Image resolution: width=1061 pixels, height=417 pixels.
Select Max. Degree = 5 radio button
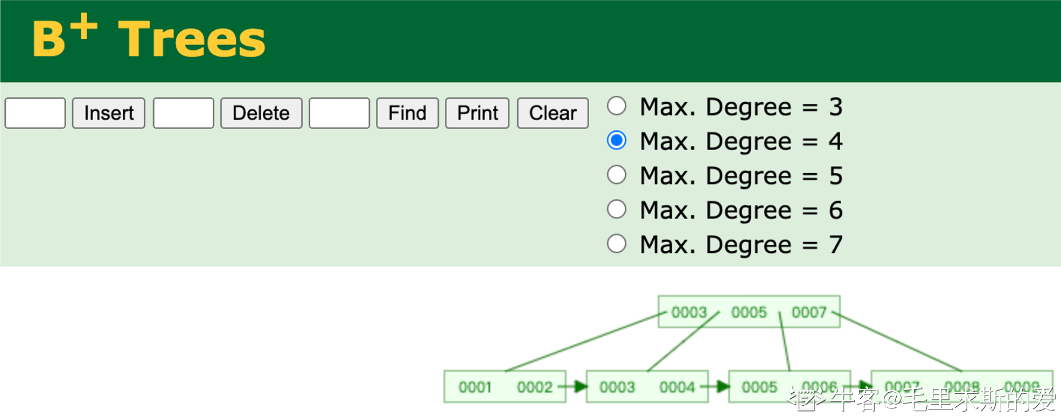pos(617,175)
